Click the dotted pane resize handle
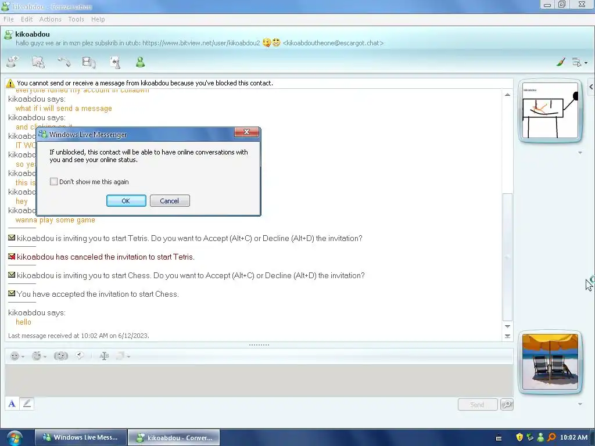 259,345
